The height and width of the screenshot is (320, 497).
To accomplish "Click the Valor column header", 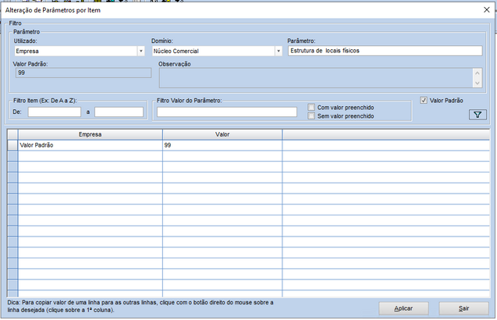I will pos(222,134).
